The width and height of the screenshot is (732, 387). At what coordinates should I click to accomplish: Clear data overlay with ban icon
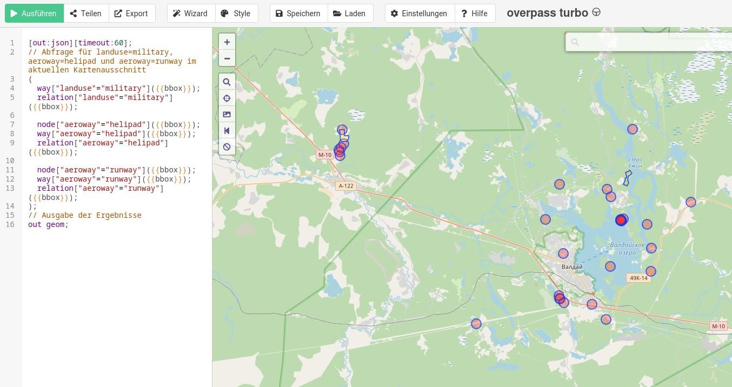pos(227,147)
